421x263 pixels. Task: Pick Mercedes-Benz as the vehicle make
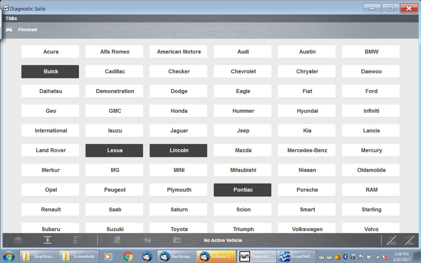pos(307,150)
